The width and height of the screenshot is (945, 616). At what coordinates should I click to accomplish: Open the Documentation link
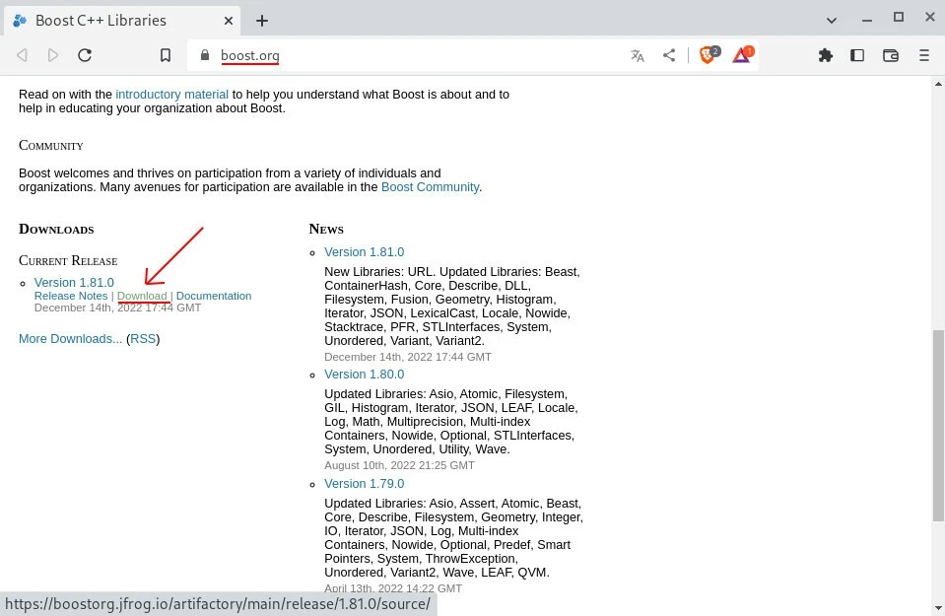pyautogui.click(x=214, y=296)
